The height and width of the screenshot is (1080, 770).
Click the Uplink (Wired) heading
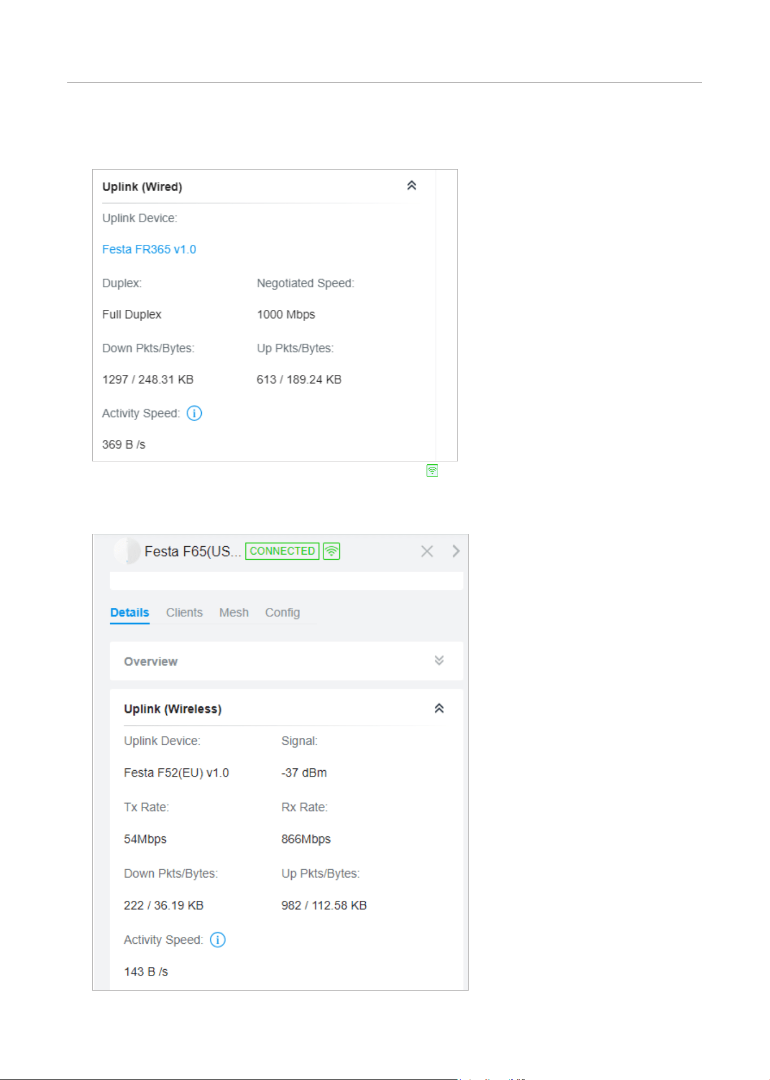point(142,187)
